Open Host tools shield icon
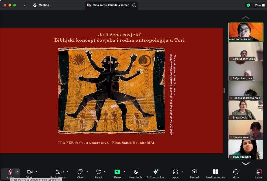Viewport: 267px width, 181px height. pyautogui.click(x=136, y=172)
